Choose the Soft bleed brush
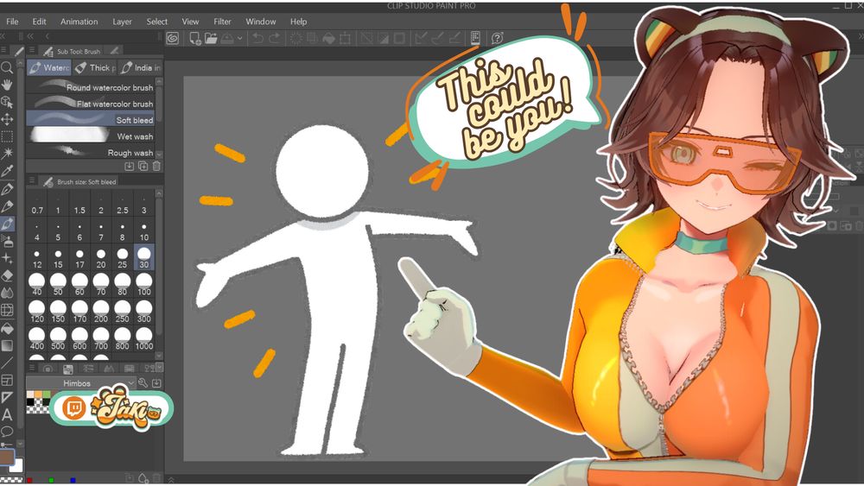The height and width of the screenshot is (486, 864). [x=91, y=119]
